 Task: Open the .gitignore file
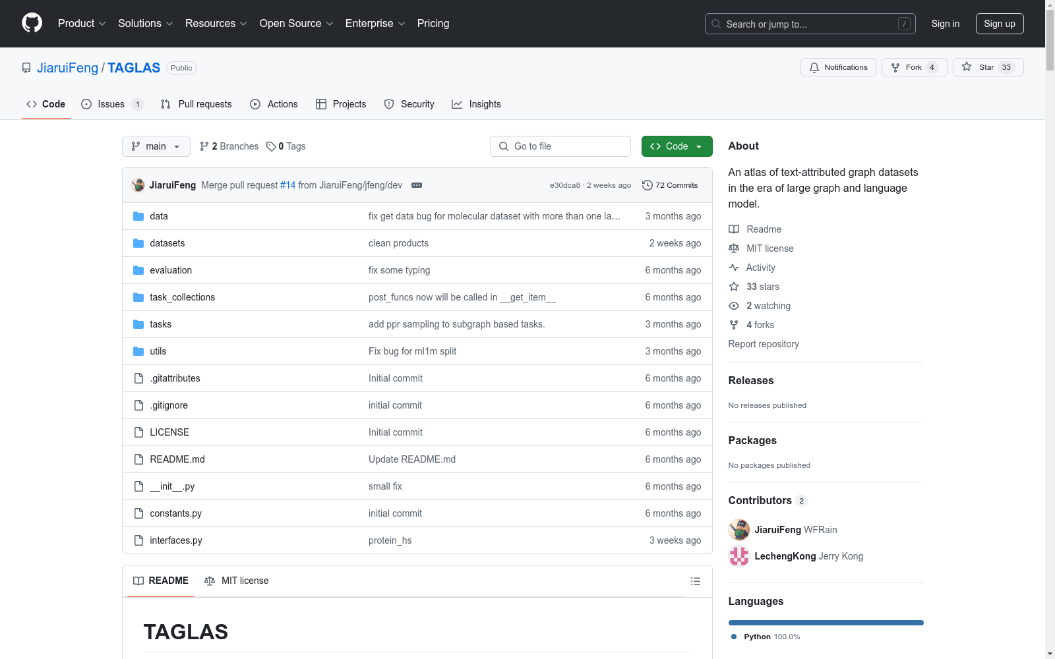tap(169, 405)
